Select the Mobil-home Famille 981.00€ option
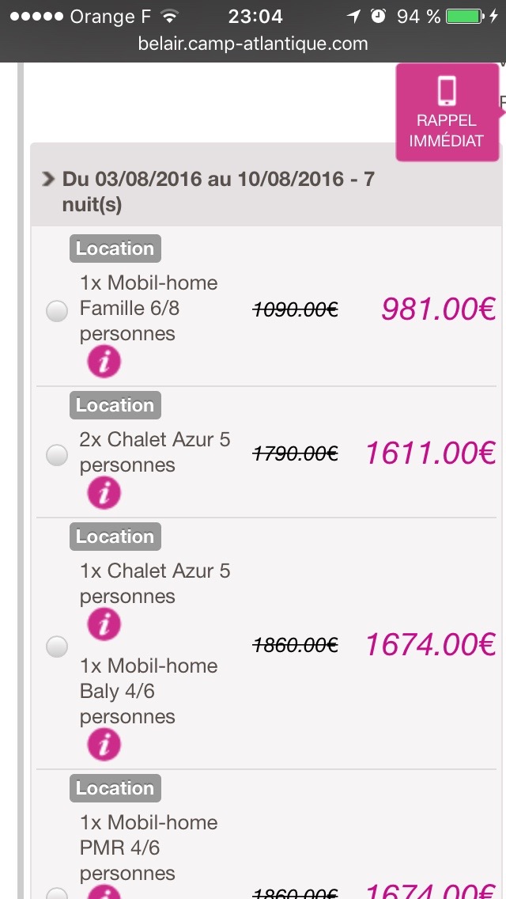Image resolution: width=506 pixels, height=899 pixels. [x=57, y=312]
